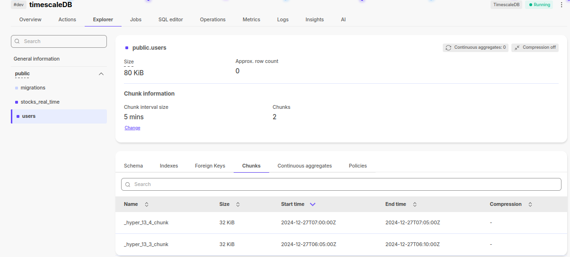570x257 pixels.
Task: Click the _hyper_13_3_chunk row name
Action: coord(146,245)
